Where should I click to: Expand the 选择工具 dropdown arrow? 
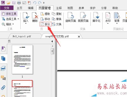pyautogui.click(x=18, y=19)
